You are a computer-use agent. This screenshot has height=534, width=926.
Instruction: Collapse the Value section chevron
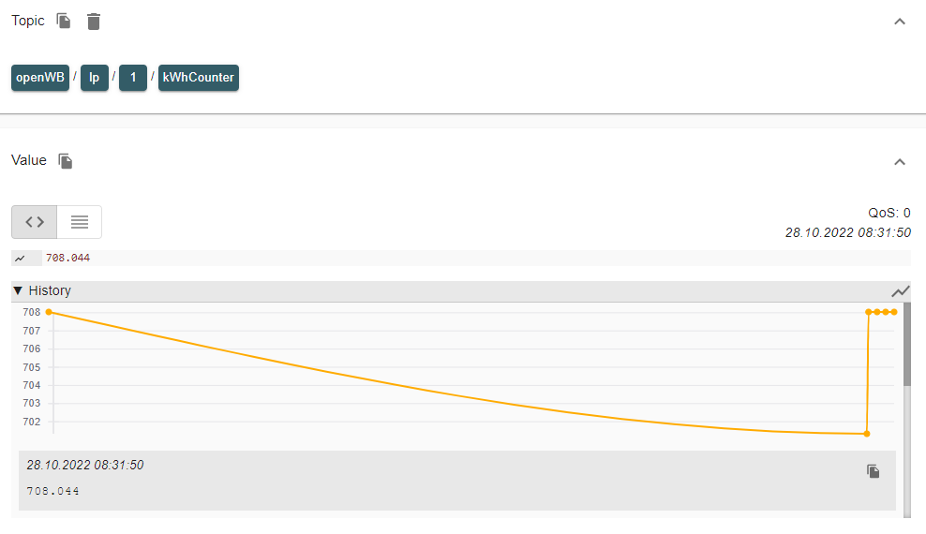(900, 161)
